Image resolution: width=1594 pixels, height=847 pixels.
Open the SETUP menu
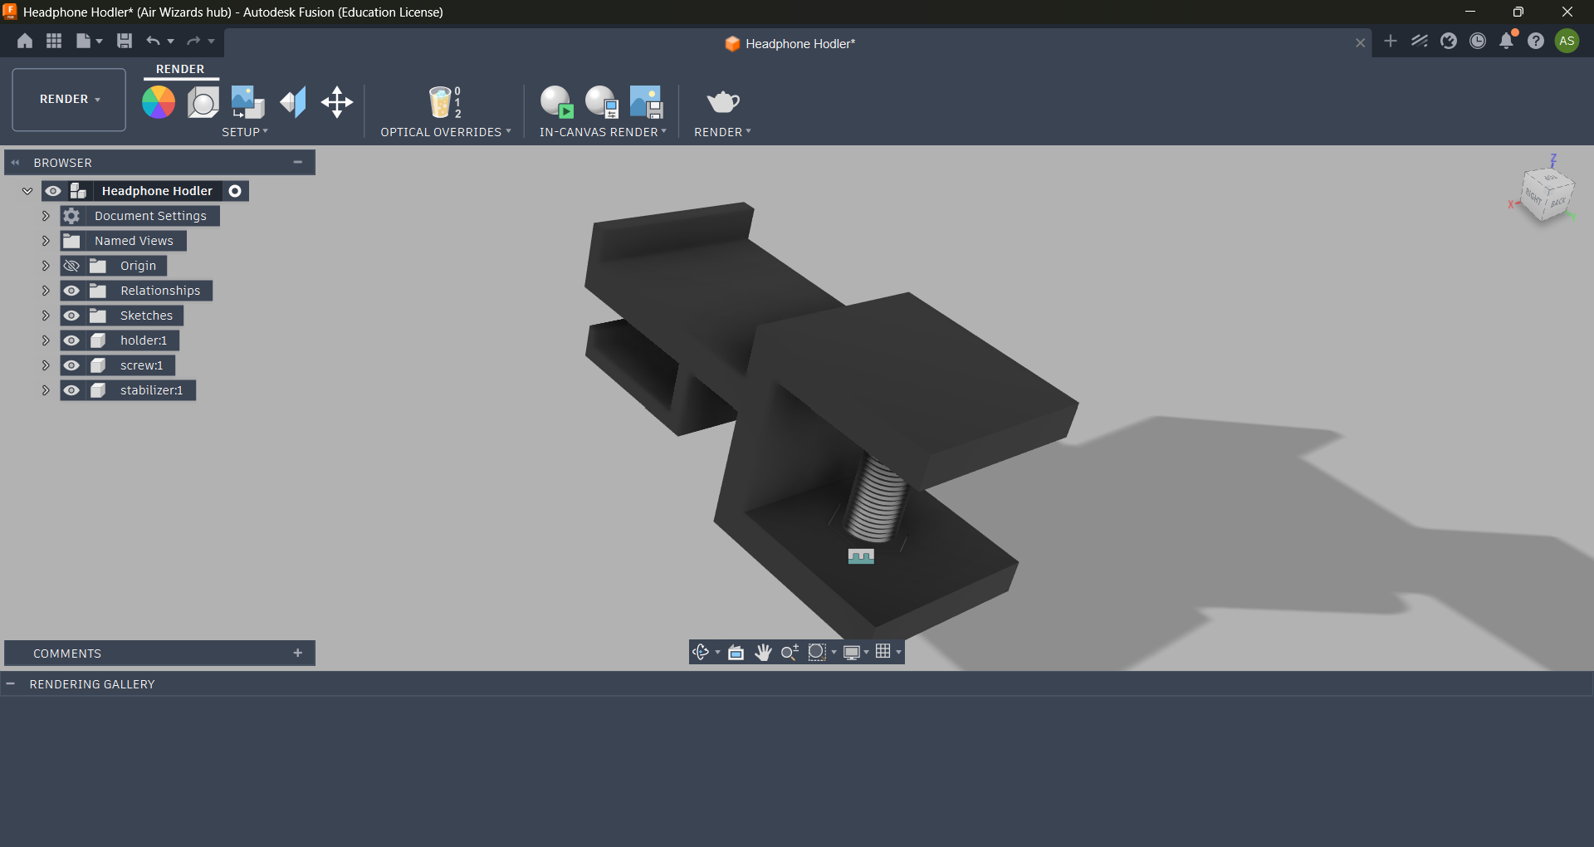click(245, 132)
